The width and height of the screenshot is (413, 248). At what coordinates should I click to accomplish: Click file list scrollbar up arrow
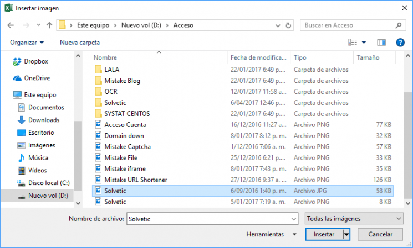click(x=407, y=56)
